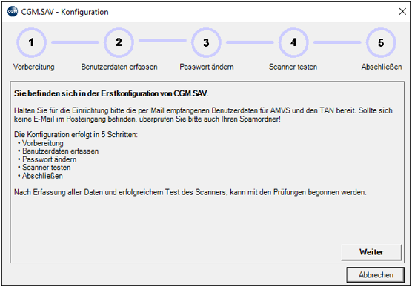Click the paragraph starting 'Halten Sie für die Einrichtung'
The height and width of the screenshot is (287, 412).
[203, 114]
